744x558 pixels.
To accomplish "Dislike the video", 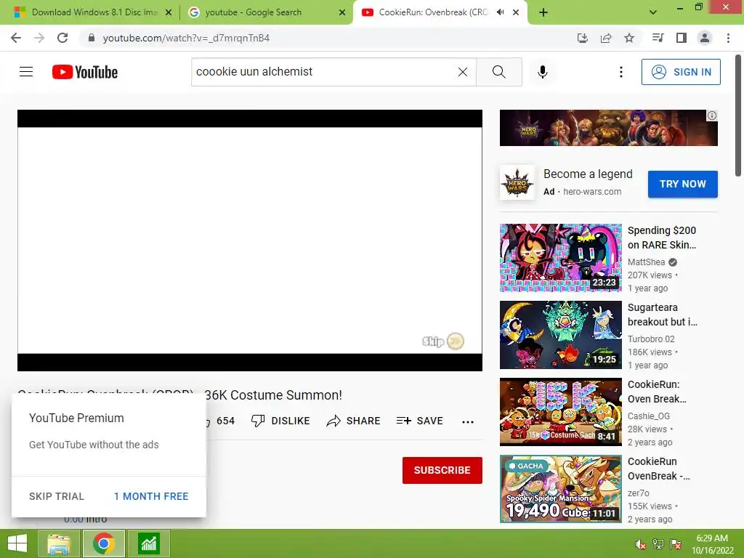I will [280, 421].
